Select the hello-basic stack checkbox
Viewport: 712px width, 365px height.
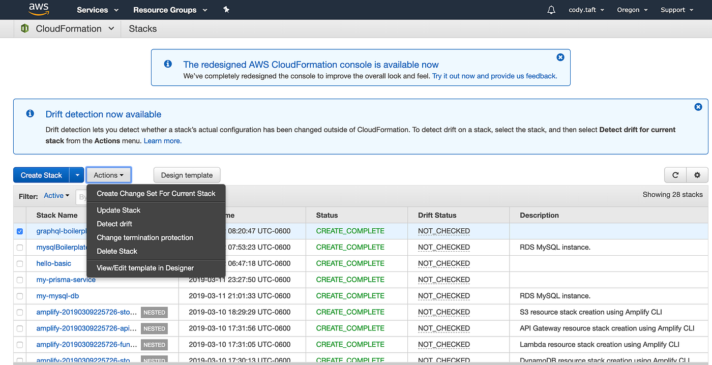(x=19, y=263)
